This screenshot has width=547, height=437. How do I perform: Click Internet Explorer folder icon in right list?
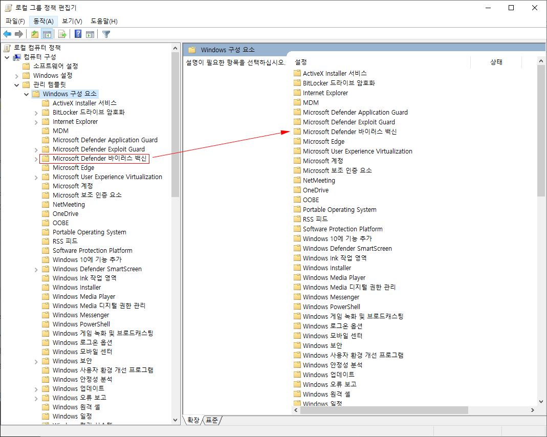click(297, 93)
